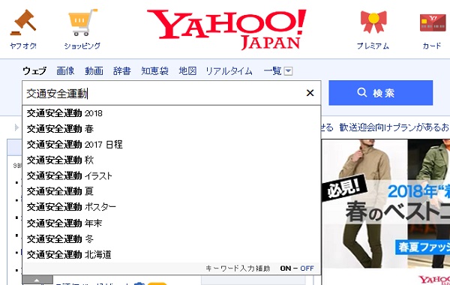
Task: Select the ウェブ search tab
Action: click(x=34, y=71)
